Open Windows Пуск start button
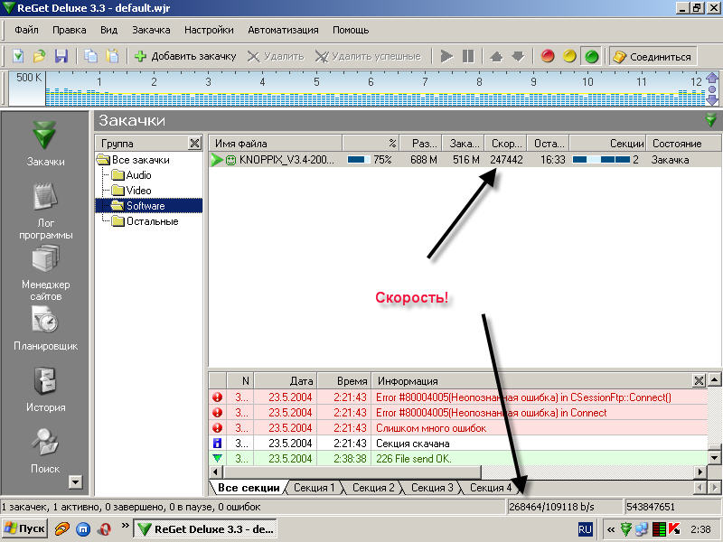This screenshot has width=723, height=542. pos(24,529)
